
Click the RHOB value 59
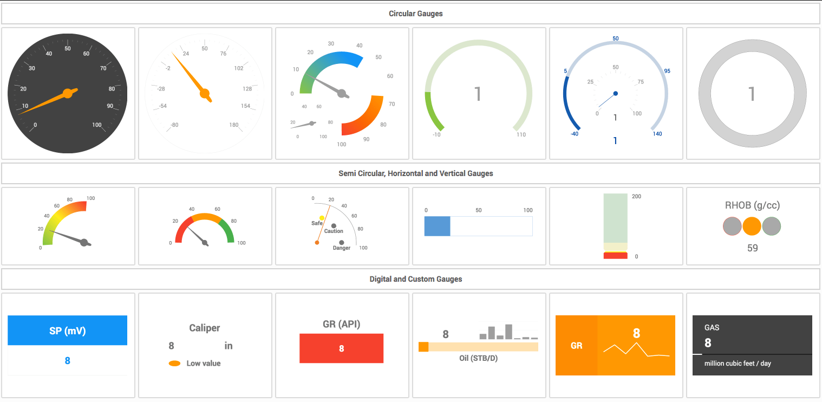click(752, 248)
